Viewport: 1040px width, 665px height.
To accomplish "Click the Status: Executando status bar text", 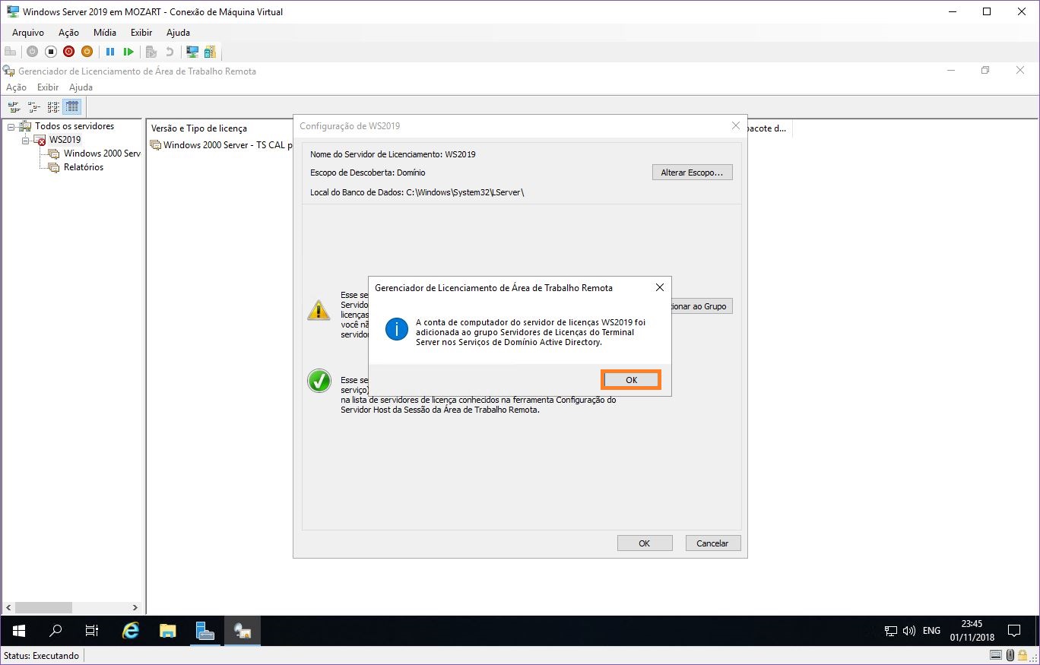I will 42,656.
